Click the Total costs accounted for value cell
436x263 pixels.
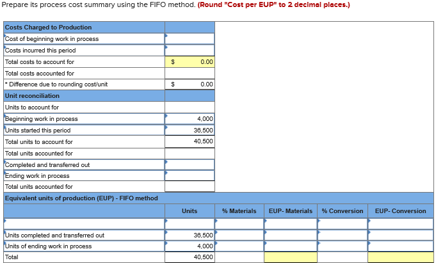(x=190, y=74)
